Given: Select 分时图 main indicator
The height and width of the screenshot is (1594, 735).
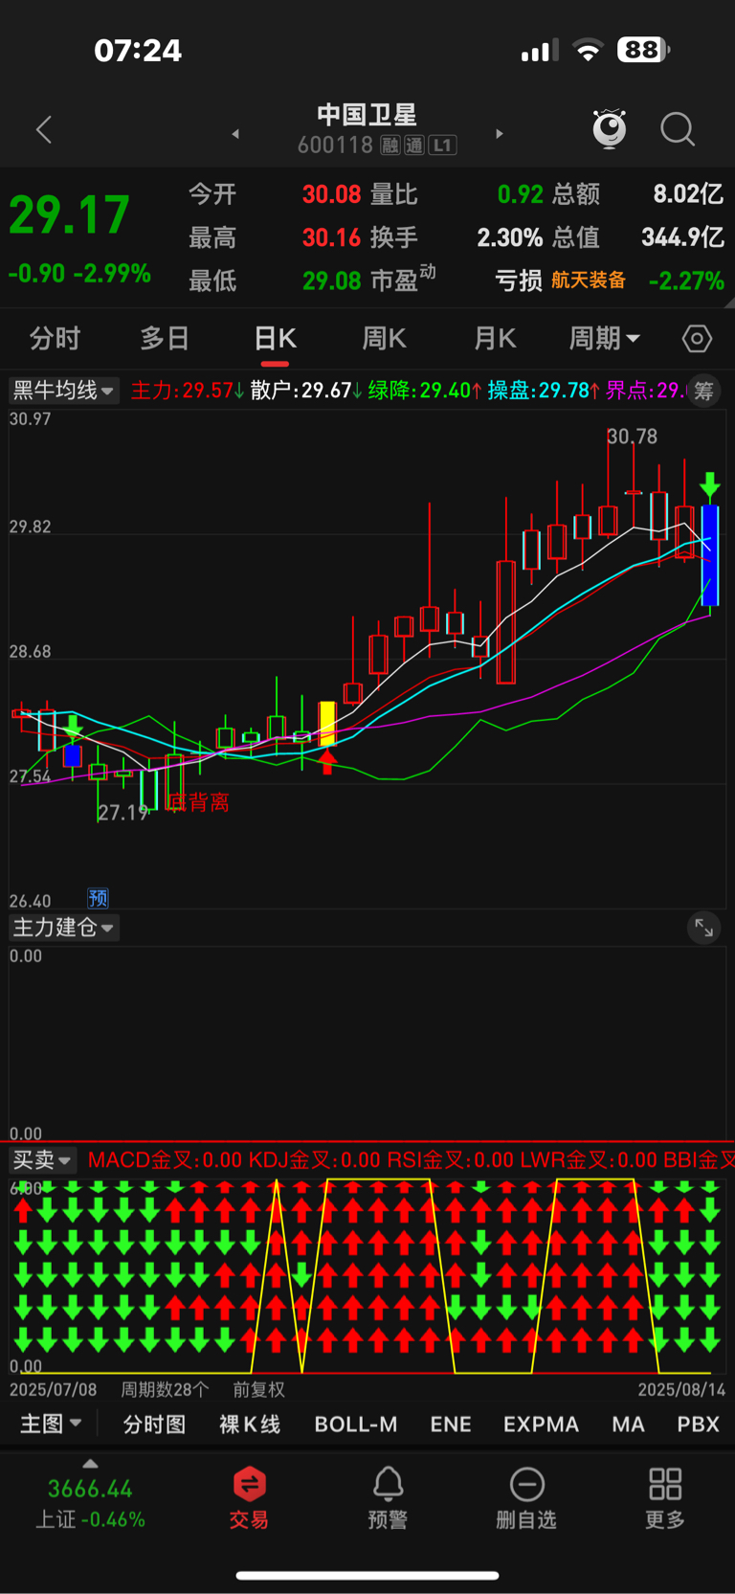Looking at the screenshot, I should coord(154,1425).
